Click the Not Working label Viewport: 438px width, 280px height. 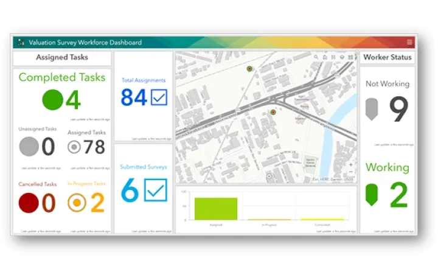pos(388,83)
